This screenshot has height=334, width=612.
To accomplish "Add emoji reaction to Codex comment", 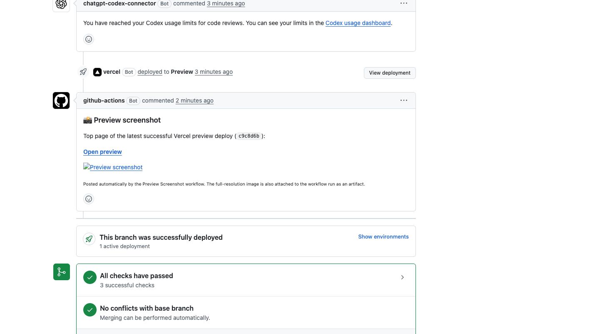I will pyautogui.click(x=89, y=39).
